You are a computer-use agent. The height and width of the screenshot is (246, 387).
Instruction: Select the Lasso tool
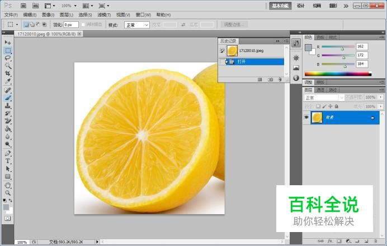8,58
